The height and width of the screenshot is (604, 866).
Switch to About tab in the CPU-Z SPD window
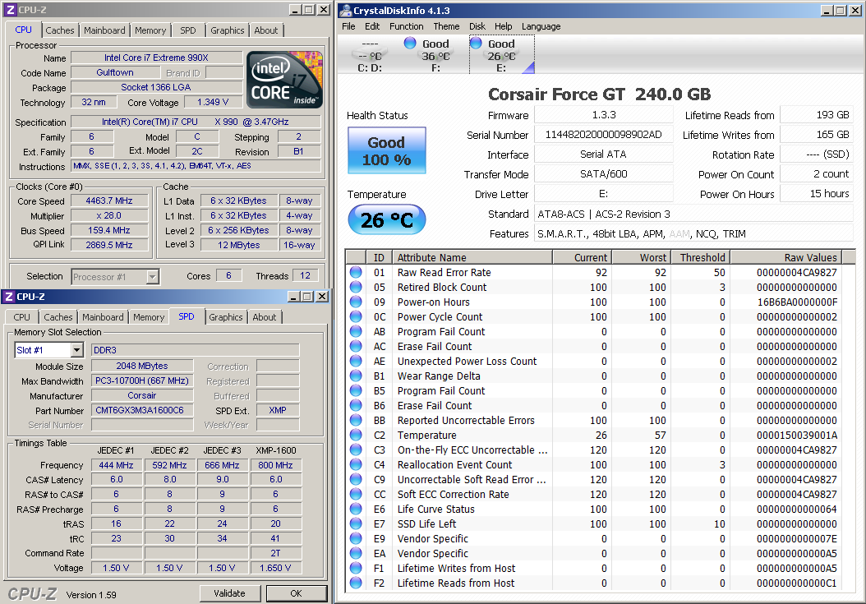pos(265,317)
